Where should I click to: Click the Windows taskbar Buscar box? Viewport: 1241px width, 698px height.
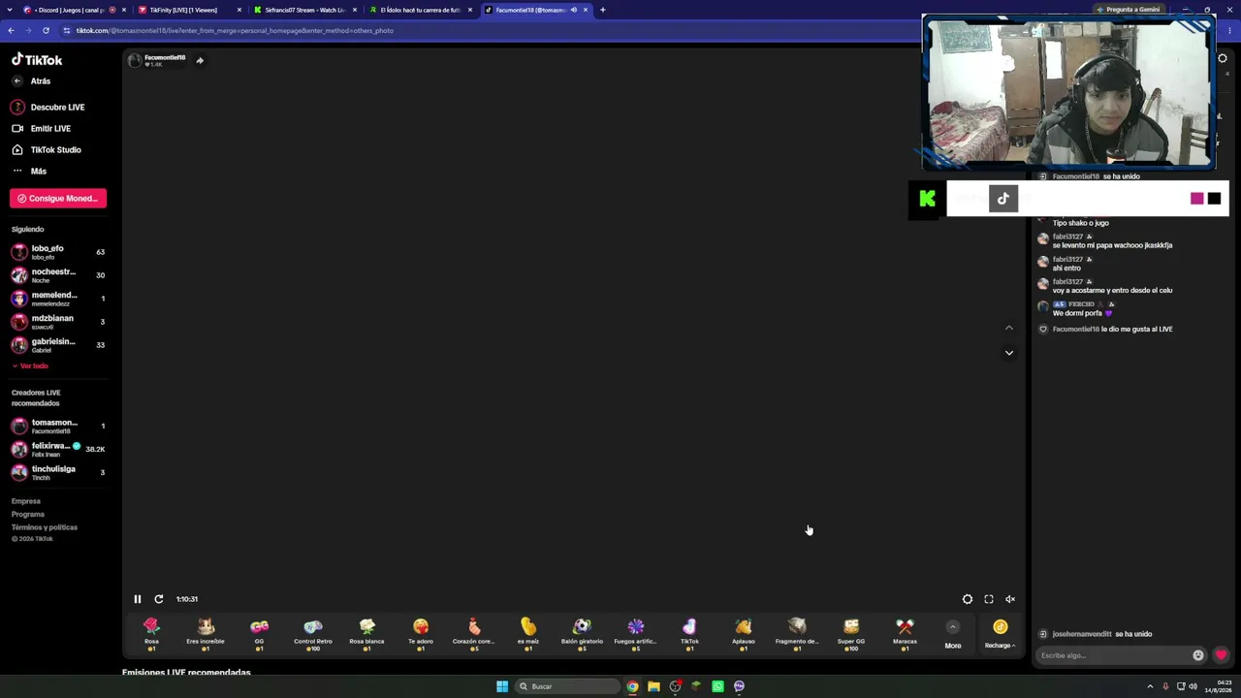[568, 686]
